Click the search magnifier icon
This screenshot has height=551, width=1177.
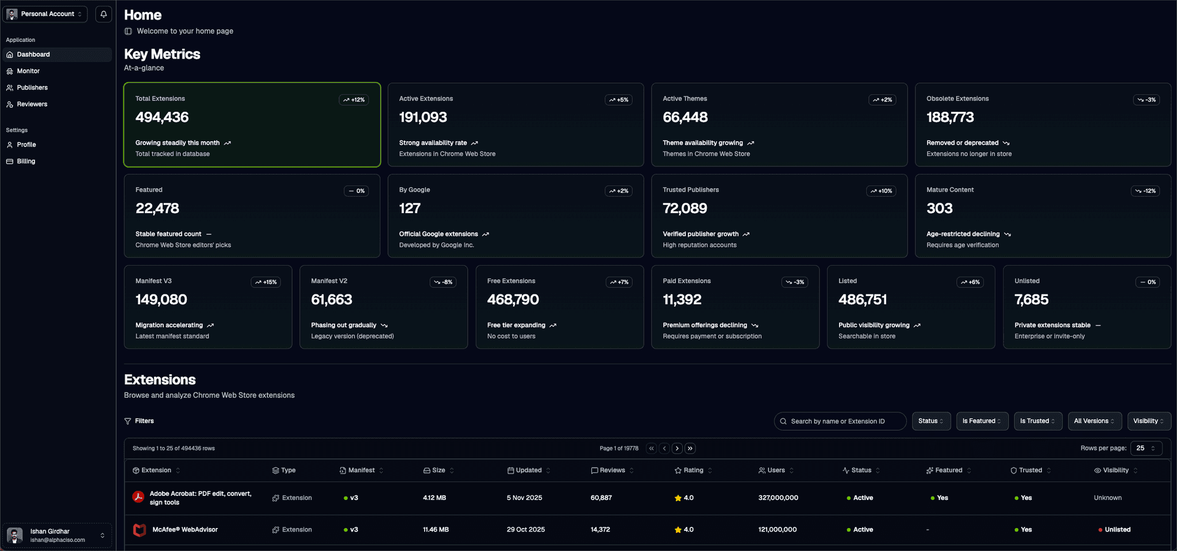pos(783,421)
